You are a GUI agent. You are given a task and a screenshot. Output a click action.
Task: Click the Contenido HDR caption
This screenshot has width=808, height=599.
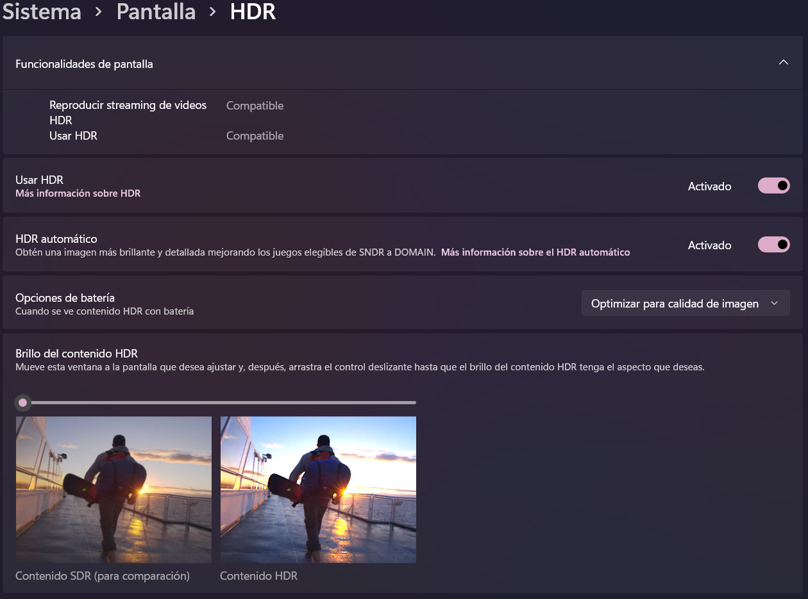click(x=258, y=576)
